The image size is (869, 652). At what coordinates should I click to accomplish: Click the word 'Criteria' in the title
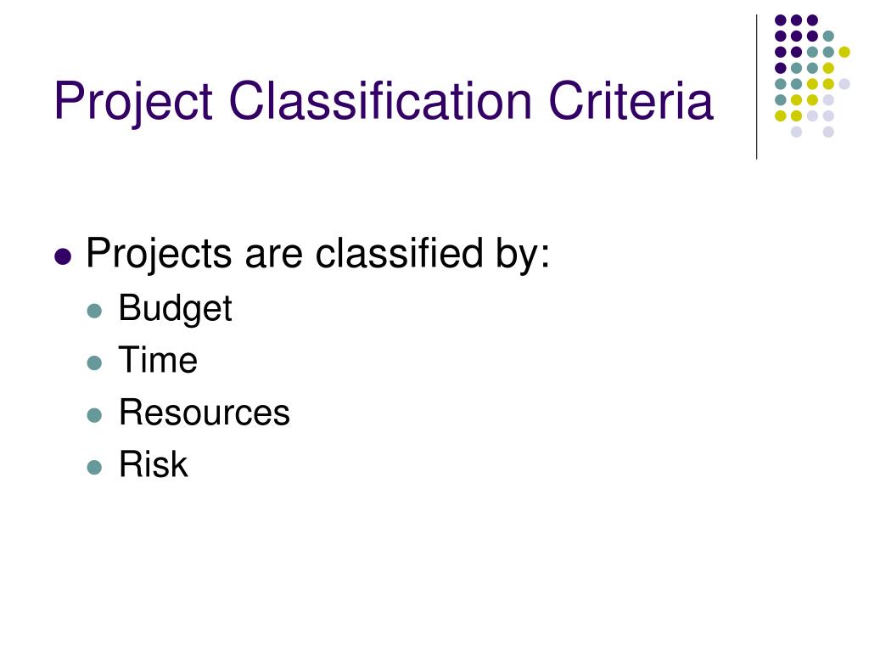(631, 100)
